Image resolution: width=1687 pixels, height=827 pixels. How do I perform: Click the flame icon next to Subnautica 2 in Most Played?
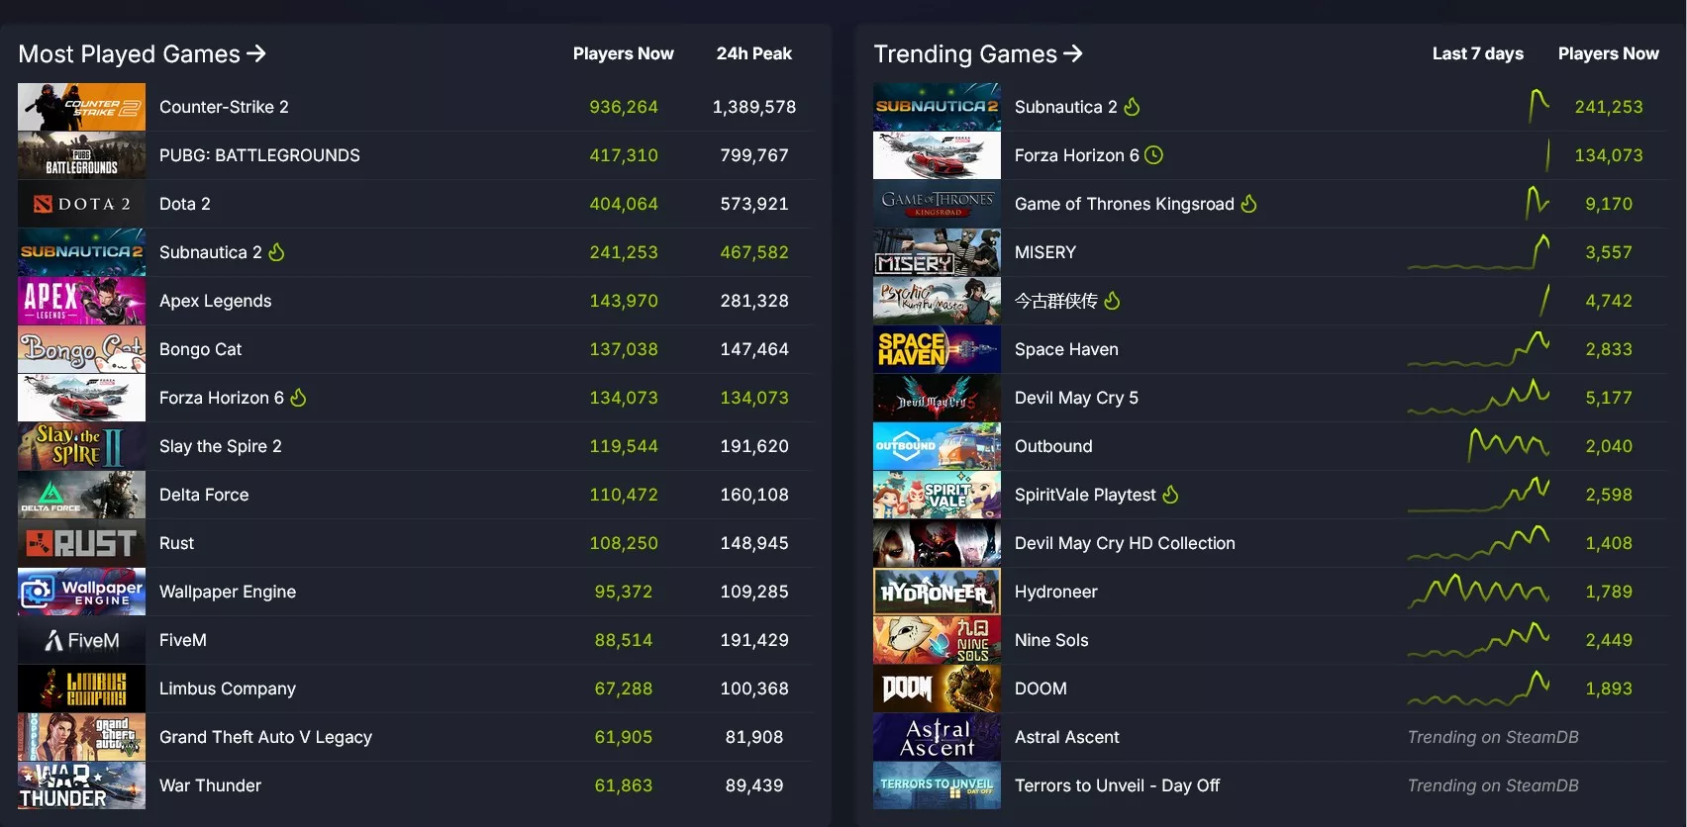[x=276, y=251]
